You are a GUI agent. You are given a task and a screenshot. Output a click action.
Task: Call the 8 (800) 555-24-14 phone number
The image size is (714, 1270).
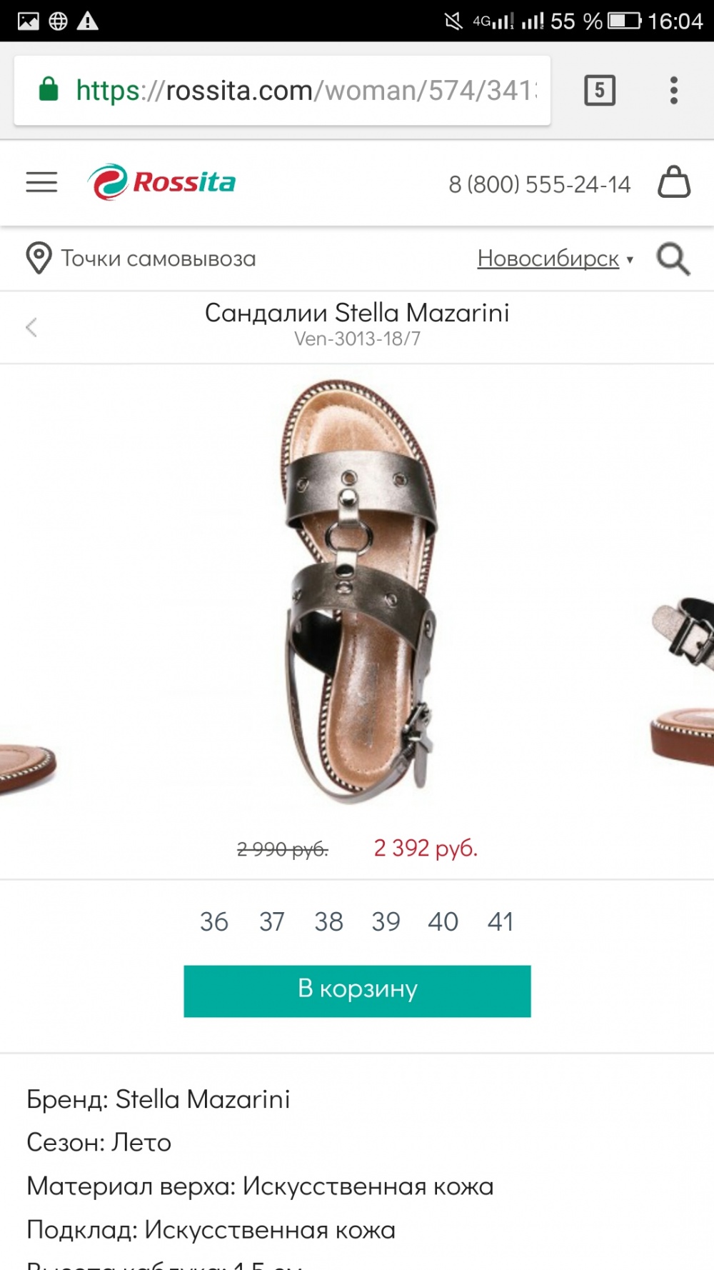point(539,184)
